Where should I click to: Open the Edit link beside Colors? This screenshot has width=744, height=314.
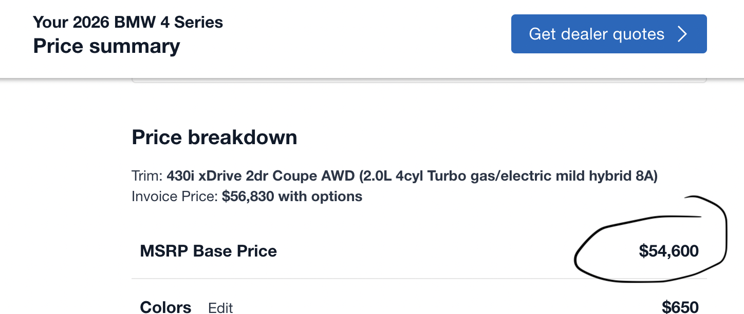220,308
